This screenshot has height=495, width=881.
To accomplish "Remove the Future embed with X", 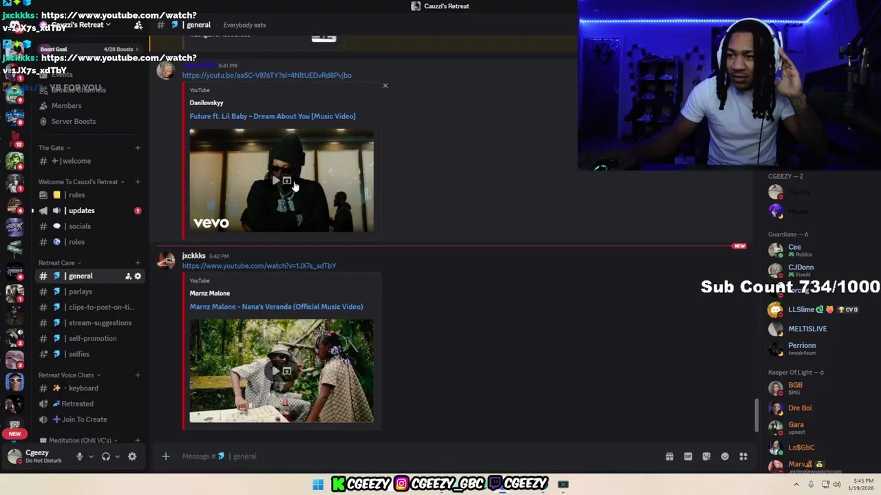I will point(385,86).
